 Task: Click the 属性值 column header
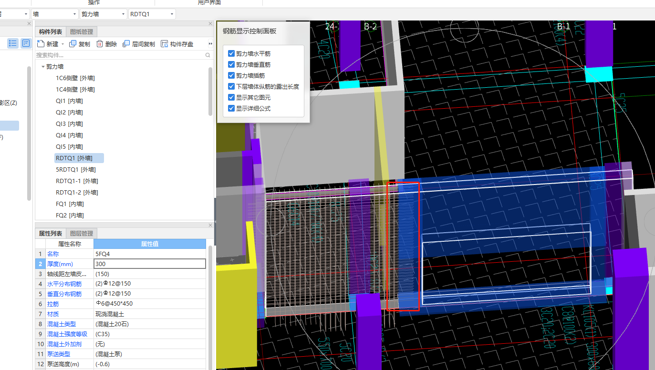tap(150, 244)
